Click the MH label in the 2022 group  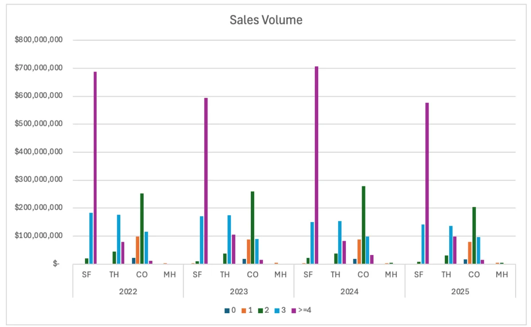click(169, 275)
